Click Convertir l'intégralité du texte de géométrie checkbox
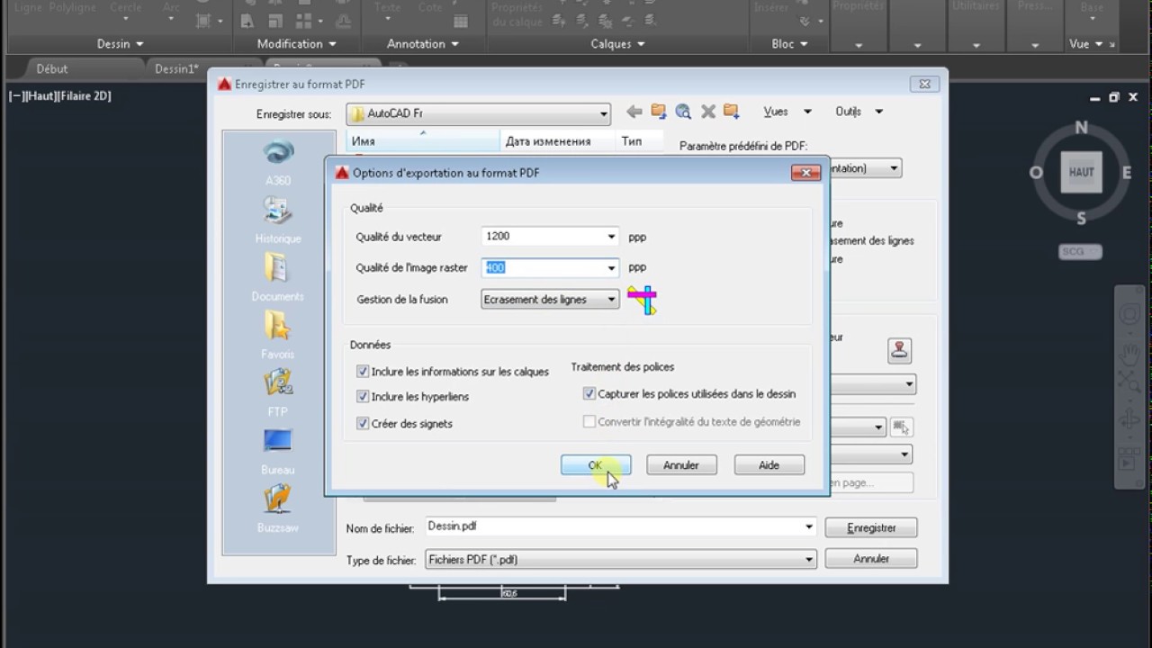The height and width of the screenshot is (648, 1152). tap(589, 421)
